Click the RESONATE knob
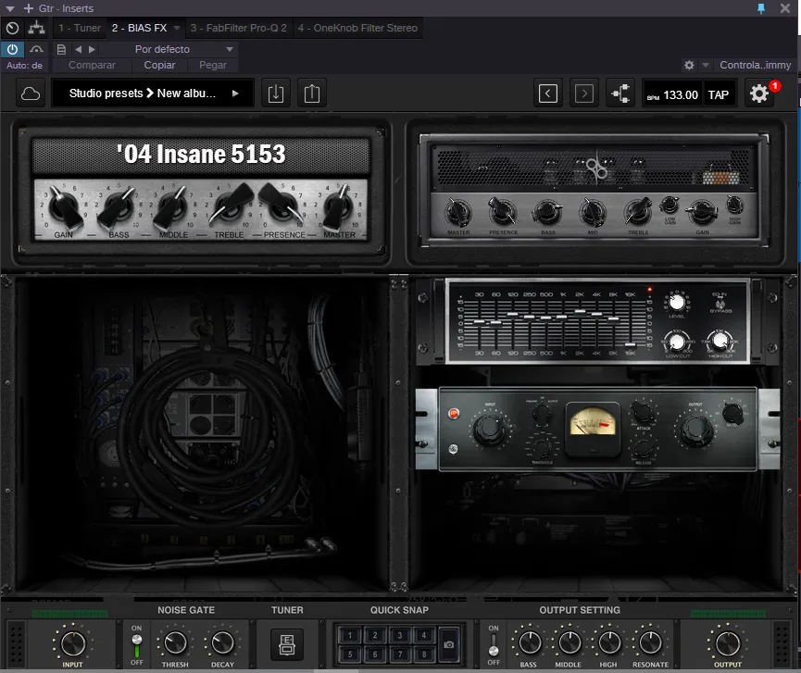This screenshot has height=673, width=801. 650,642
